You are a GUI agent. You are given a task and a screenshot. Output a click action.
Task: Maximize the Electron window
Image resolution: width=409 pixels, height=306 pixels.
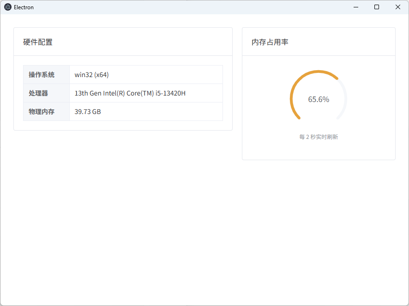(x=377, y=7)
